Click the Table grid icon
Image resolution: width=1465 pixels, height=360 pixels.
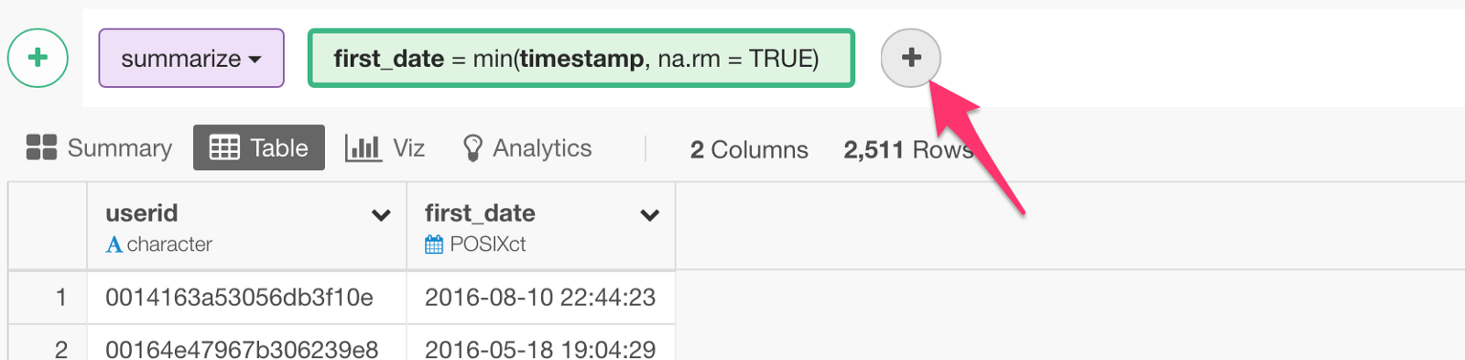[224, 147]
